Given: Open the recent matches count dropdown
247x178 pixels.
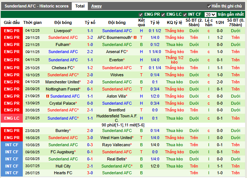Looking at the screenshot, I should 210,15.
